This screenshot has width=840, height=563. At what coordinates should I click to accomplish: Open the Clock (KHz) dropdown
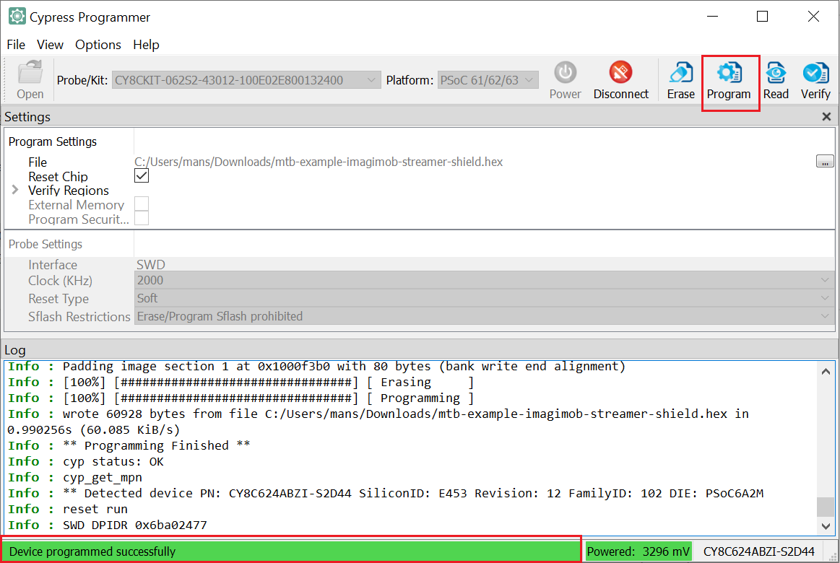point(485,281)
